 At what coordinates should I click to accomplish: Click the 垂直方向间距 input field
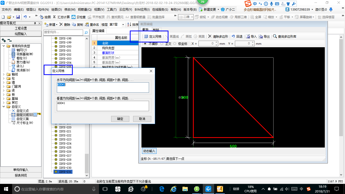(103, 106)
